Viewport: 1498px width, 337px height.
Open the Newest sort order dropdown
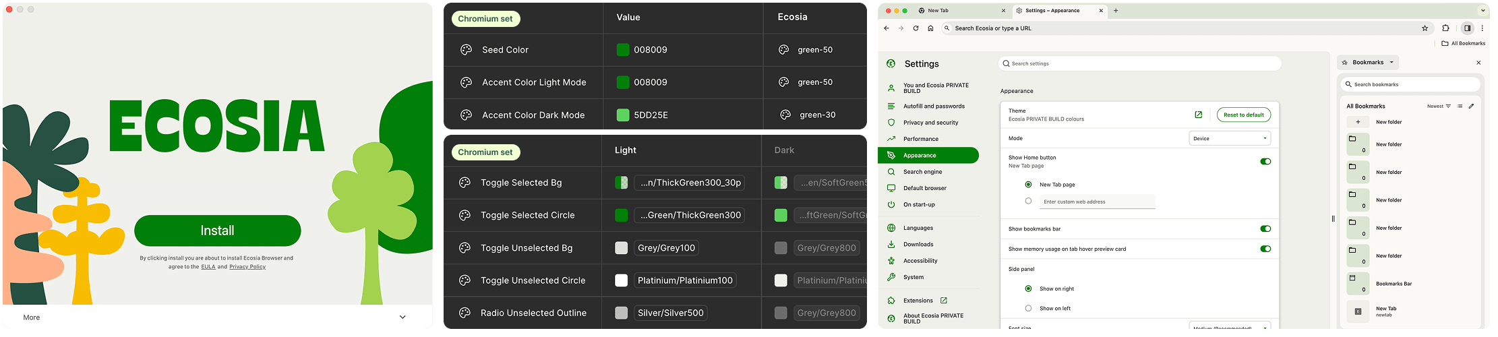1439,106
